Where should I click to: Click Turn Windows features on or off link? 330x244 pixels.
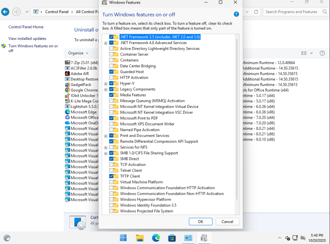point(33,48)
